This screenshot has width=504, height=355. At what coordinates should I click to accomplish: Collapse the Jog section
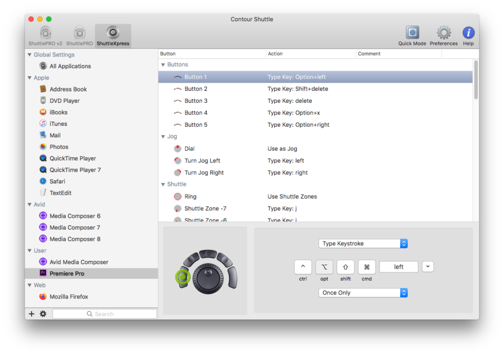[x=163, y=136]
